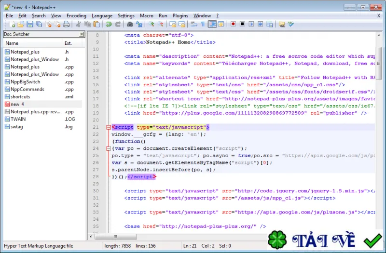The image size is (386, 253).
Task: Open Find using binoculars icon
Action: (130, 24)
